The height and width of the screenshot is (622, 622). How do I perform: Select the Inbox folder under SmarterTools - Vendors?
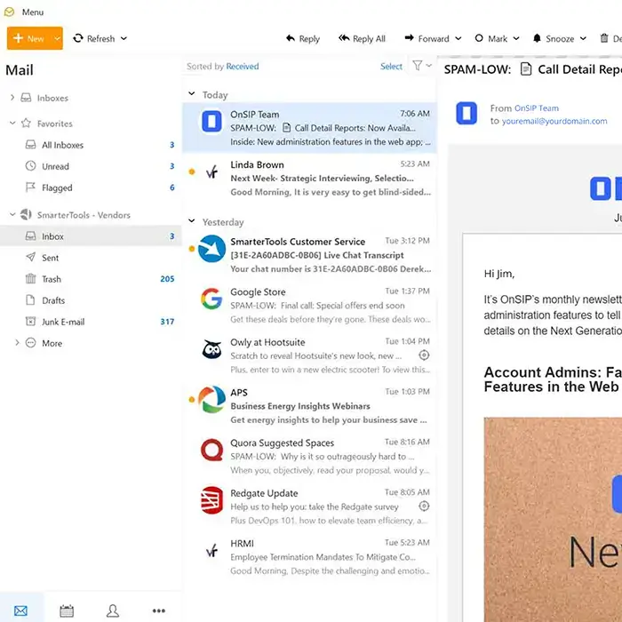coord(91,236)
